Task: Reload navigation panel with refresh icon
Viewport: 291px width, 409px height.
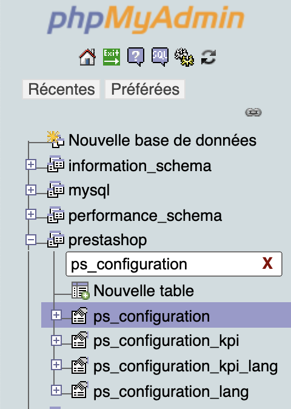Action: (209, 57)
